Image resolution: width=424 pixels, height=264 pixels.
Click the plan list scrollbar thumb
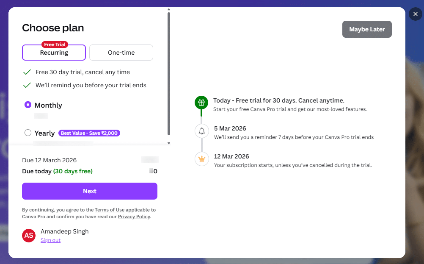(169, 74)
